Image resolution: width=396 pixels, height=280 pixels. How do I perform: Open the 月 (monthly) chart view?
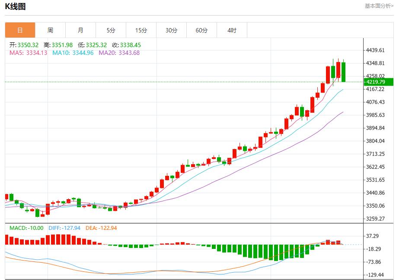pos(80,30)
